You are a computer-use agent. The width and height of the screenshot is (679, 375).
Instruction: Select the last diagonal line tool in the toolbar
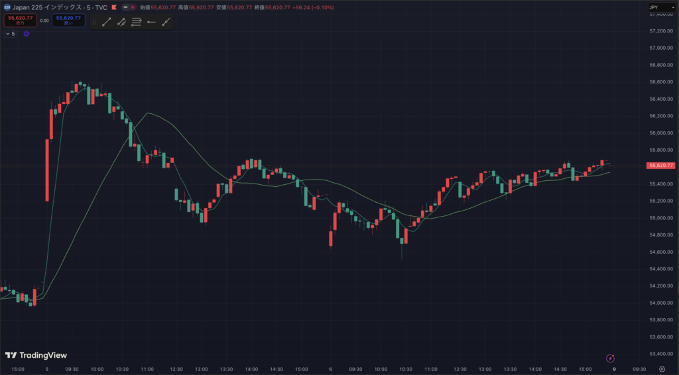[166, 22]
